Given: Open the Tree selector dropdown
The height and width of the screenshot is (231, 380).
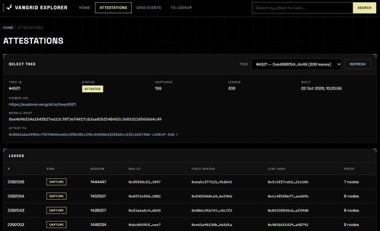Looking at the screenshot, I should [x=296, y=64].
